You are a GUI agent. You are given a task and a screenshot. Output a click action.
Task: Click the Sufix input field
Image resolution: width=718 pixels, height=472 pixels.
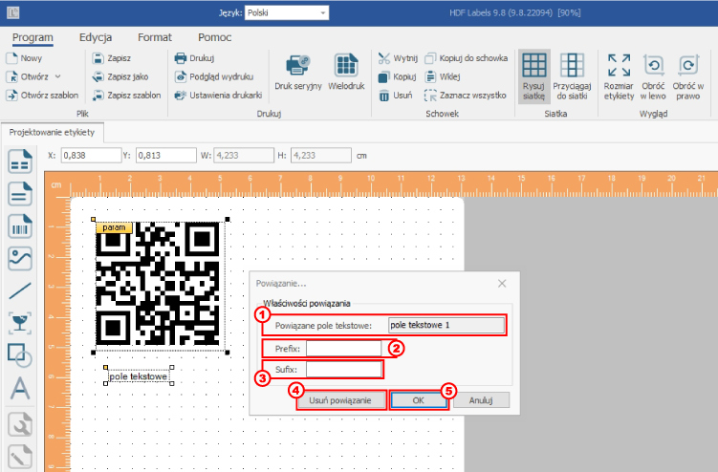[x=343, y=370]
